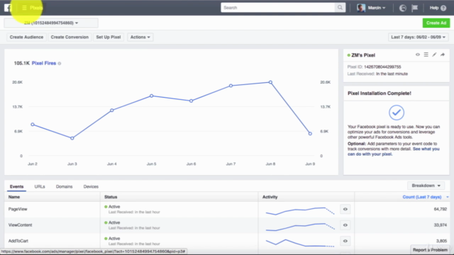Image resolution: width=454 pixels, height=255 pixels.
Task: Click the pencil edit icon for ZM's Pixel
Action: [434, 55]
